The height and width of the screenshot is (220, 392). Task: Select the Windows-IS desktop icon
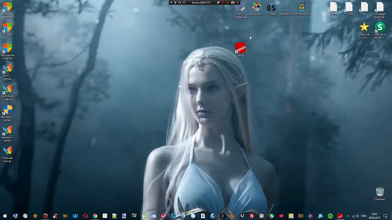coord(302,9)
